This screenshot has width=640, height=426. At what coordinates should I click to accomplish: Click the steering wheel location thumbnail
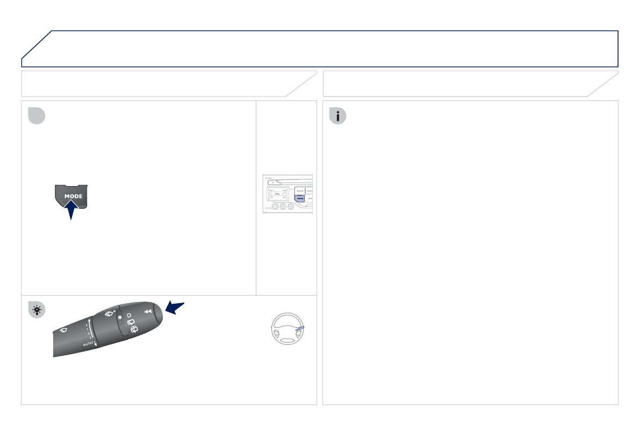tap(287, 329)
